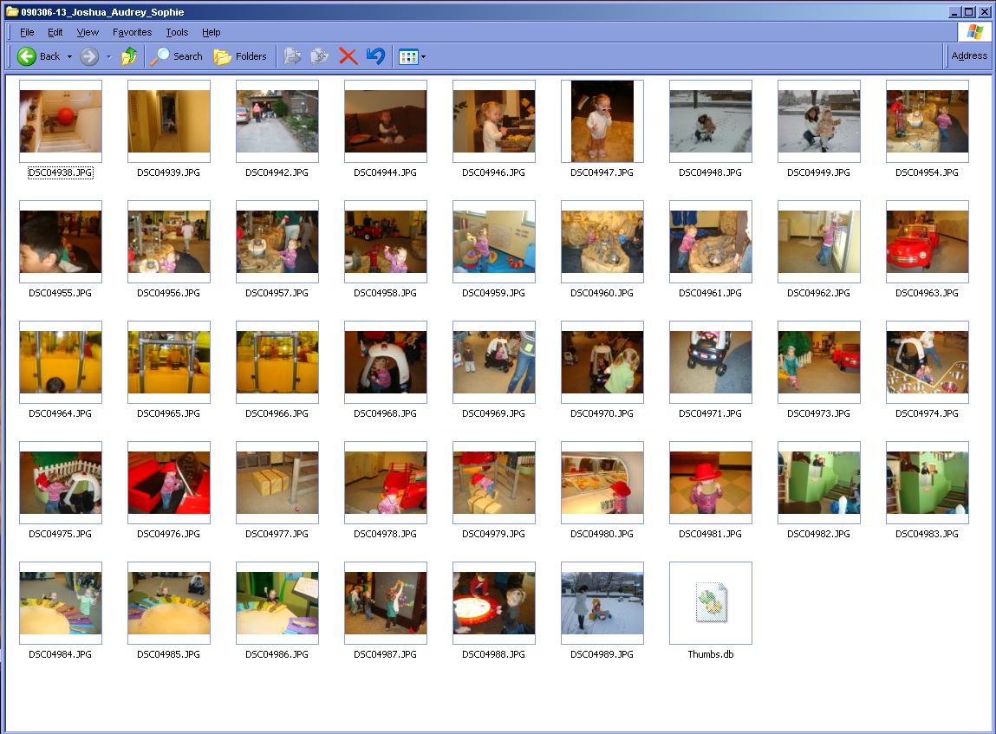Click the file name DSC04982.JPG
This screenshot has height=734, width=996.
pyautogui.click(x=819, y=534)
